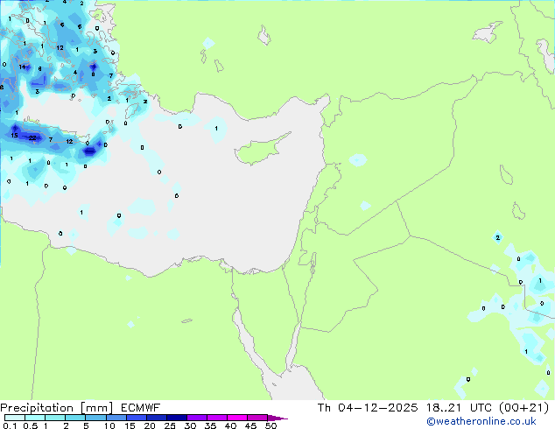Viewport: 555px width, 429px height.
Task: Click the map value '14' in the Aegean
Action: point(22,67)
